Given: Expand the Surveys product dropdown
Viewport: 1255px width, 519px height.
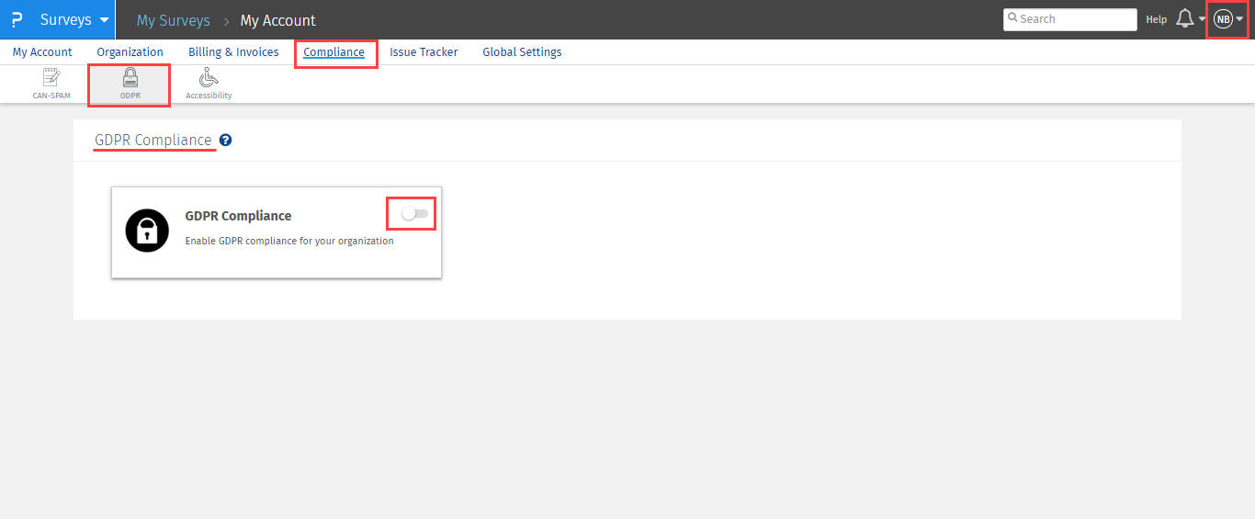Looking at the screenshot, I should (103, 20).
